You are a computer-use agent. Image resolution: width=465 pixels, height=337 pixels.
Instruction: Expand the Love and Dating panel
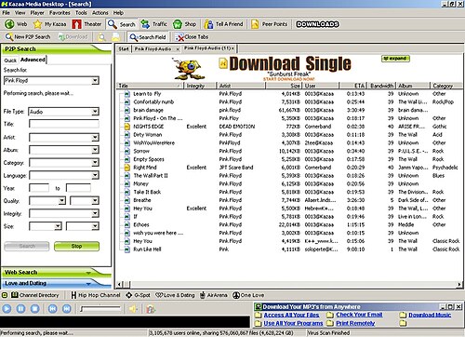click(x=56, y=283)
